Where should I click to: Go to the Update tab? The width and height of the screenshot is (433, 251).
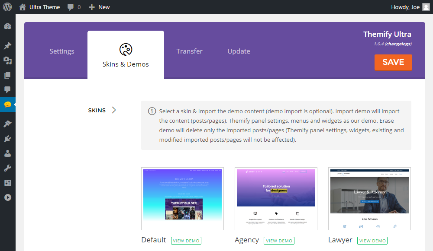(239, 51)
